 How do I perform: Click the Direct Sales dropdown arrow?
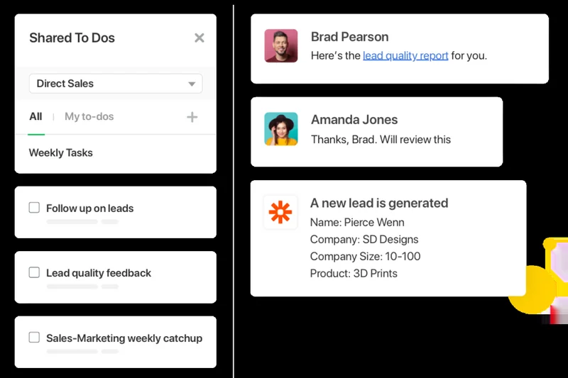[191, 84]
